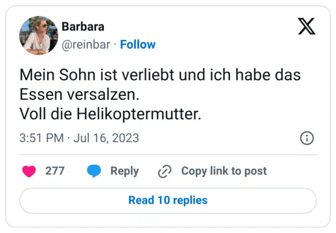Like the post with the heart icon
Viewport: 336px width, 233px height.
29,171
